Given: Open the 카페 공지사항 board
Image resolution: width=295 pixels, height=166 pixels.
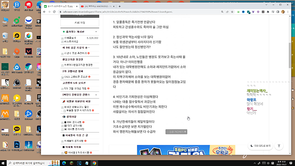Looking at the screenshot, I should [73, 122].
